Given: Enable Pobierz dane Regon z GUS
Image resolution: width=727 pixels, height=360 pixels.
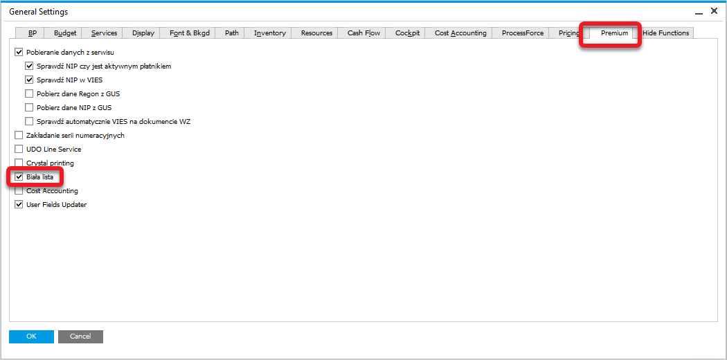Looking at the screenshot, I should coord(29,94).
